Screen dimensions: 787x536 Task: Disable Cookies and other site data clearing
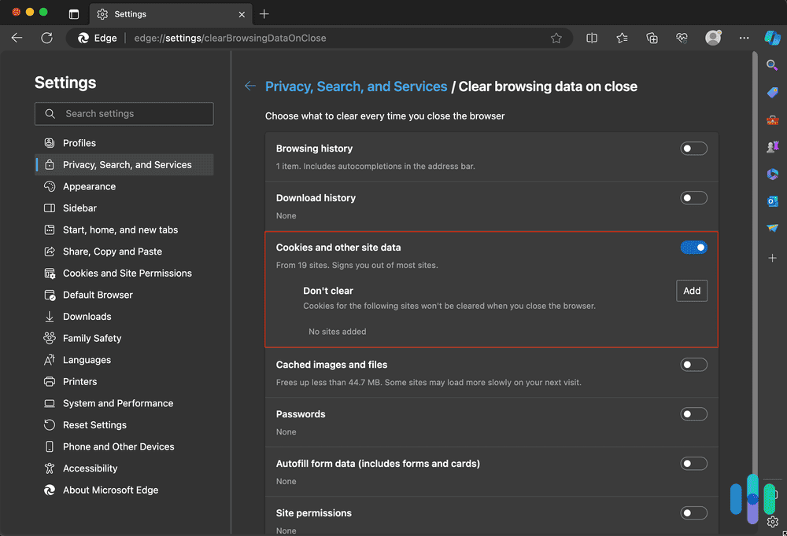click(693, 247)
